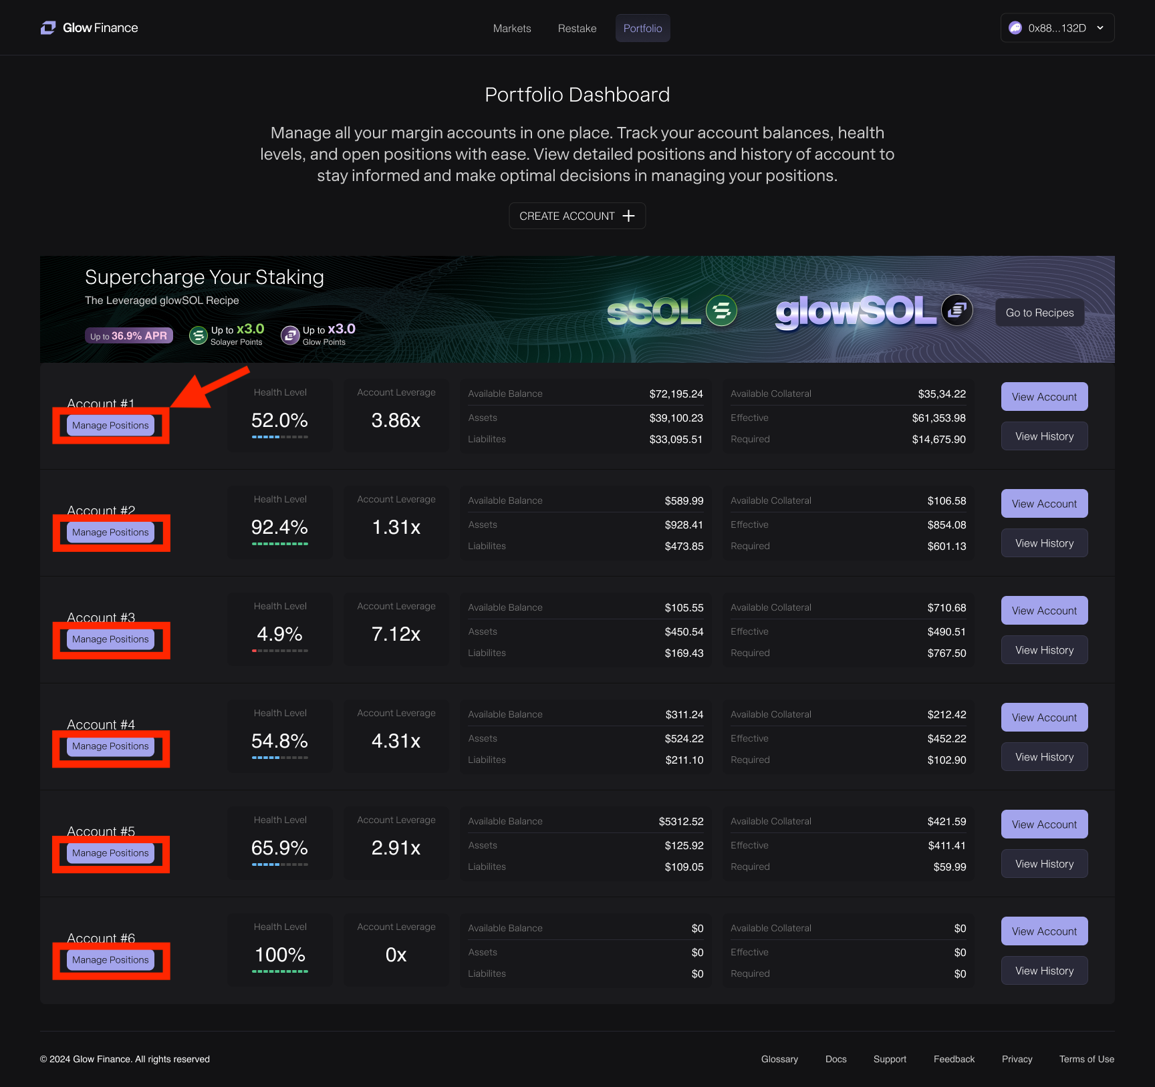
Task: View Account #3 details
Action: point(1044,611)
